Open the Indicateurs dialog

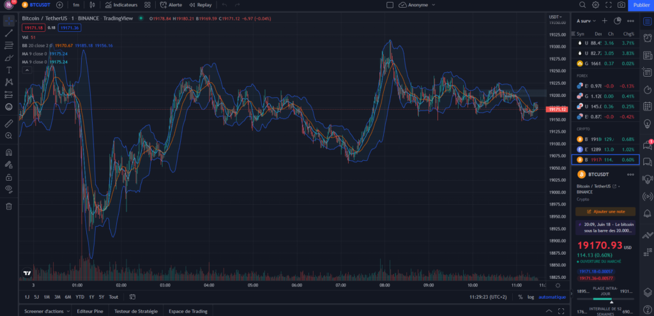pos(121,5)
